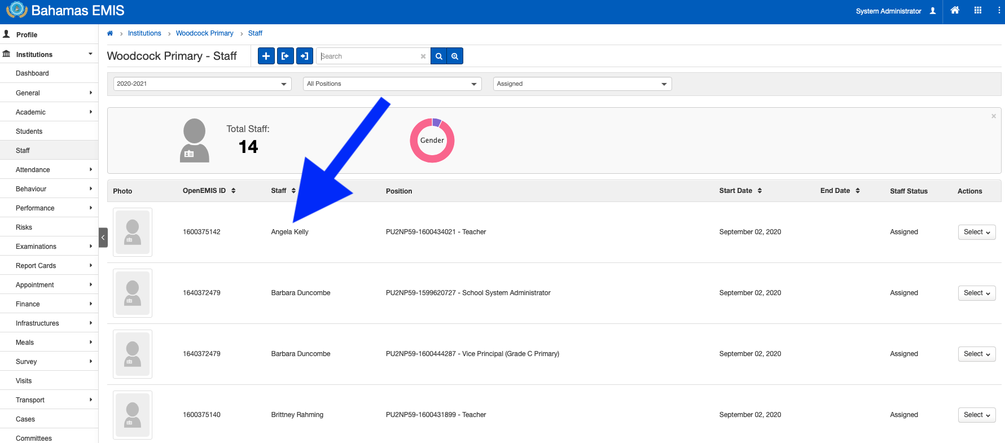Go to Institutions breadcrumb link
This screenshot has width=1005, height=443.
[144, 33]
